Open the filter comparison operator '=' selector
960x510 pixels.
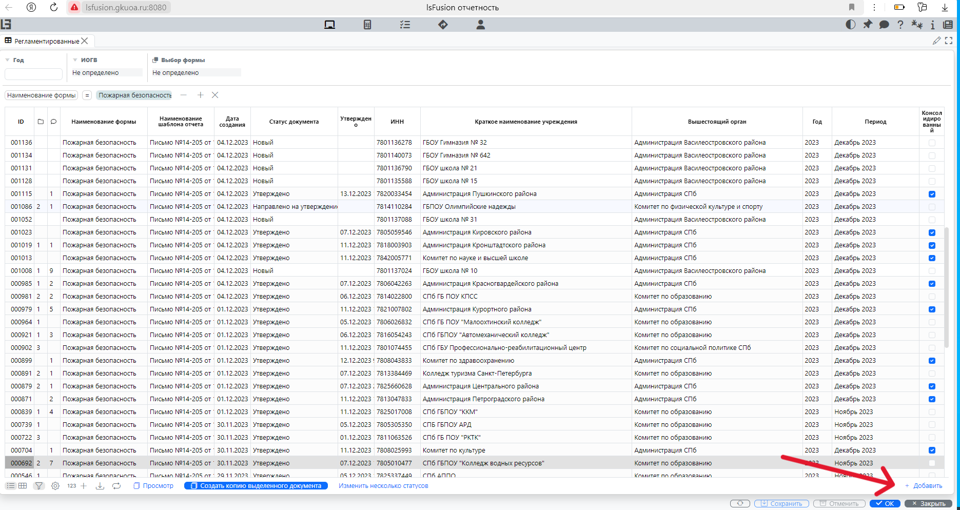[87, 95]
